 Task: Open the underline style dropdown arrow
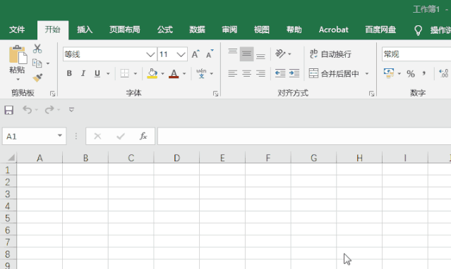click(x=108, y=74)
